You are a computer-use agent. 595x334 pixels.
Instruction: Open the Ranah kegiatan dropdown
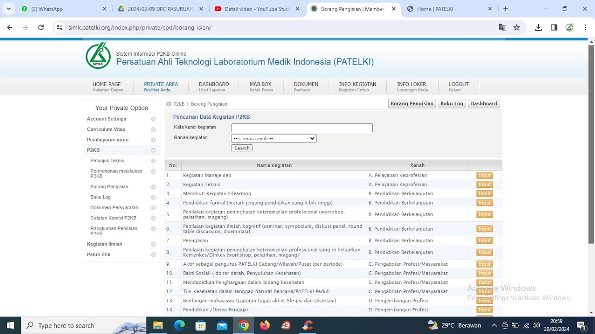tap(274, 138)
